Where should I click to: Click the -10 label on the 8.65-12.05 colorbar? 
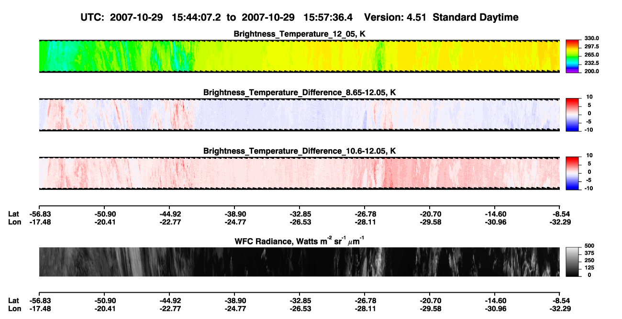(x=589, y=130)
